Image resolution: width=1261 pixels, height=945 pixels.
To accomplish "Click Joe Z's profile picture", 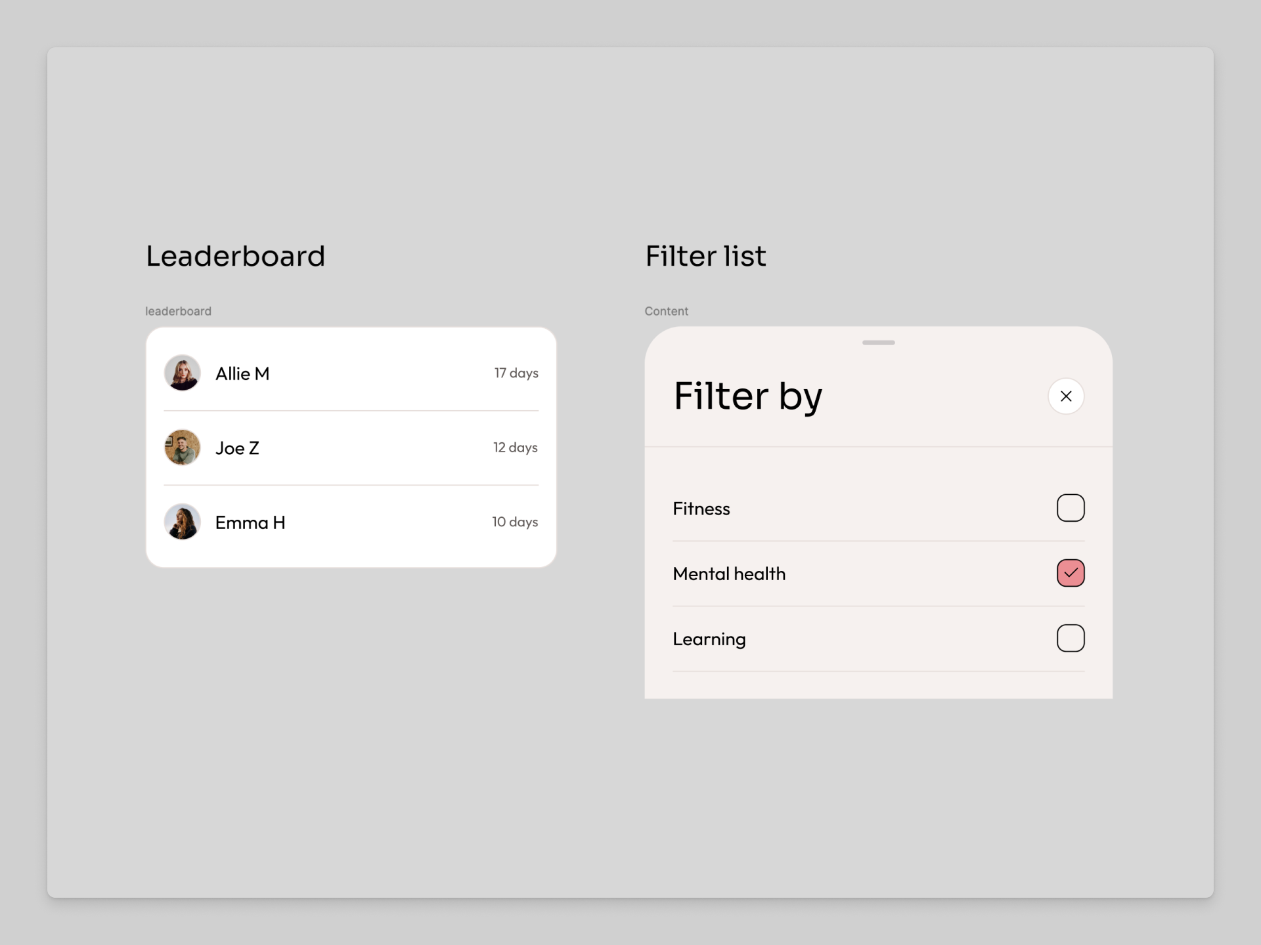I will tap(182, 448).
